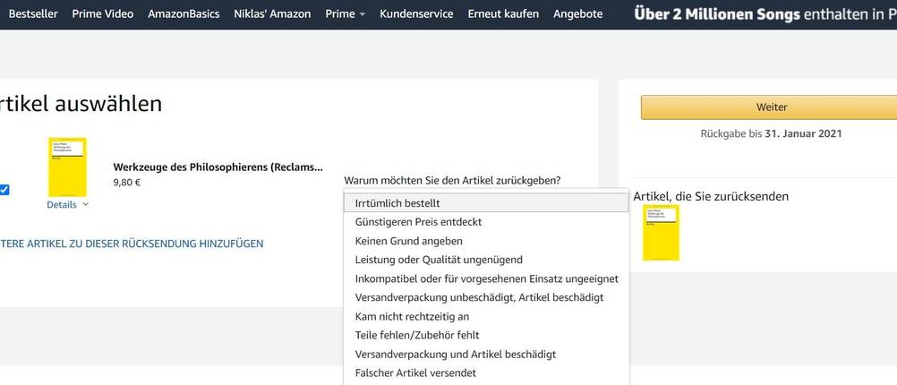Click the book thumbnail under returning items
The width and height of the screenshot is (897, 385).
(x=661, y=233)
